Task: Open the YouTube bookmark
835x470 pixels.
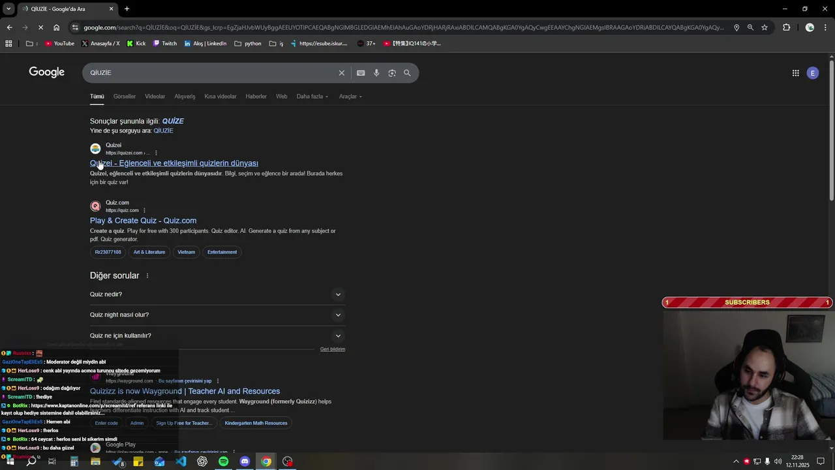Action: [59, 44]
